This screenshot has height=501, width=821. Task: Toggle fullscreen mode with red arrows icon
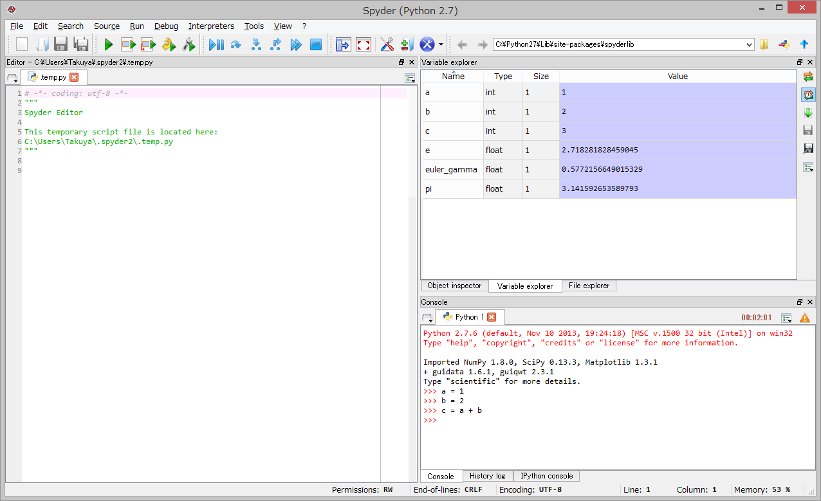click(x=364, y=44)
